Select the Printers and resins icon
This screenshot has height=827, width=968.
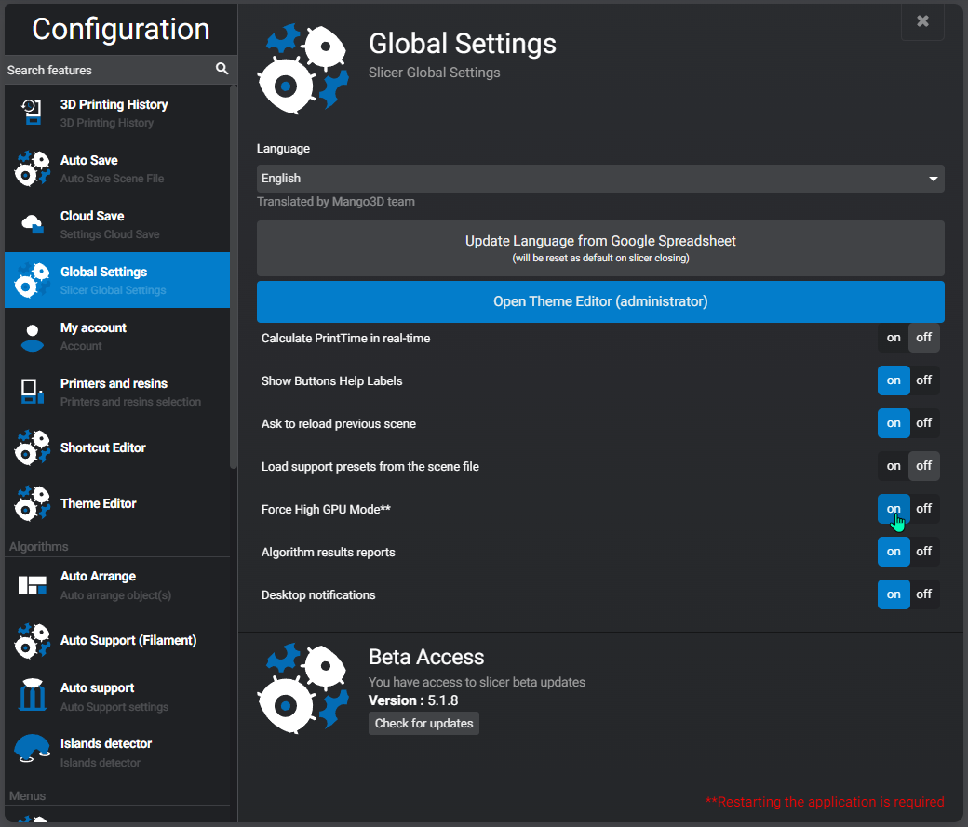[33, 392]
